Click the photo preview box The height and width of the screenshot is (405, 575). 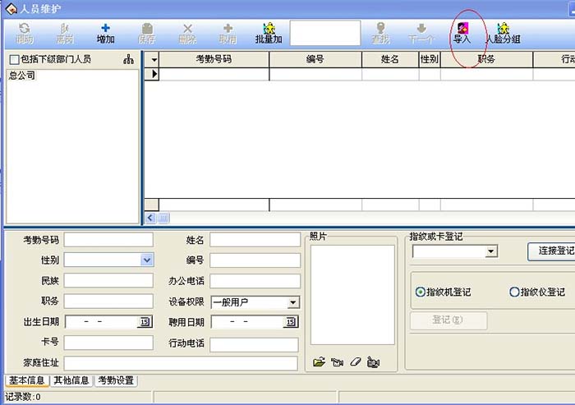(352, 295)
